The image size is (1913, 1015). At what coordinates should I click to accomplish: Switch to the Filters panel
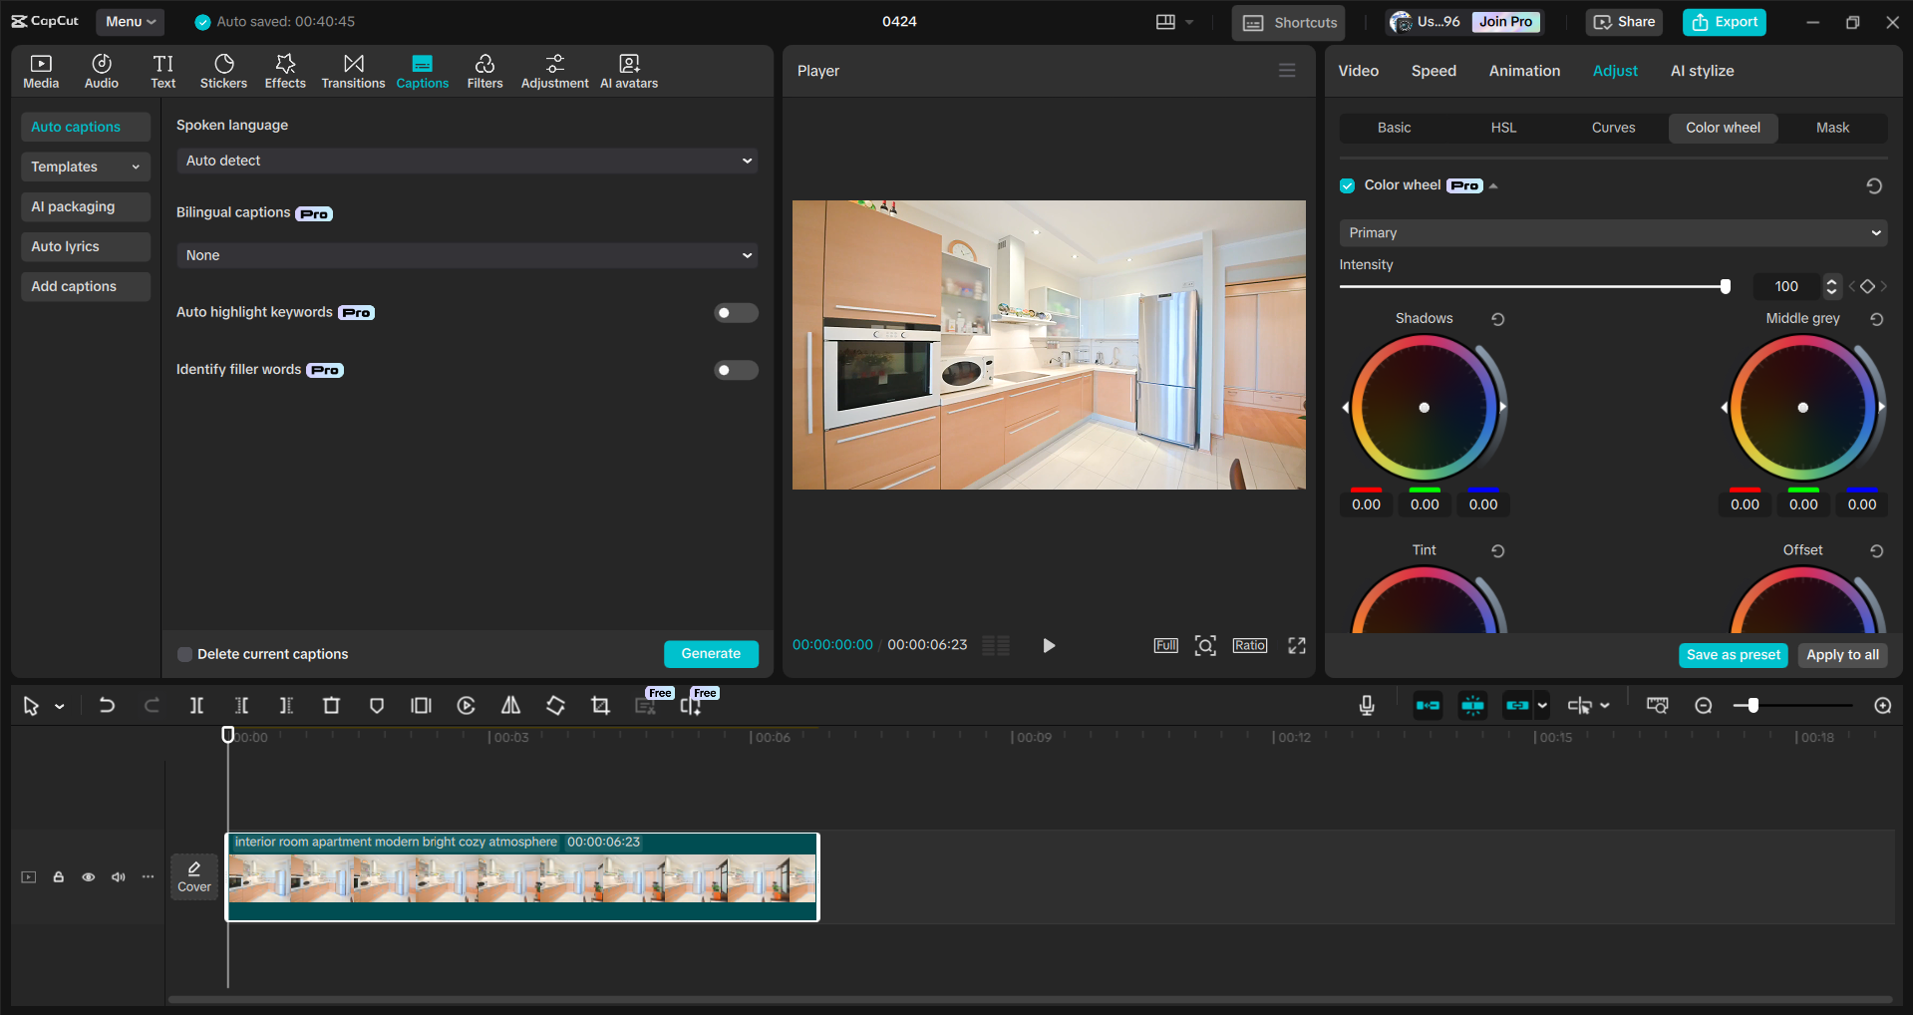pos(484,70)
